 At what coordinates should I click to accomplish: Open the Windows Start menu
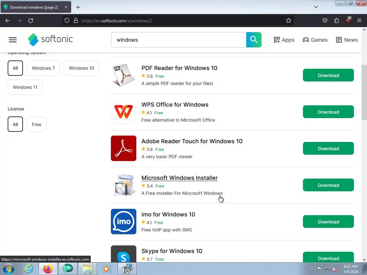[8, 269]
